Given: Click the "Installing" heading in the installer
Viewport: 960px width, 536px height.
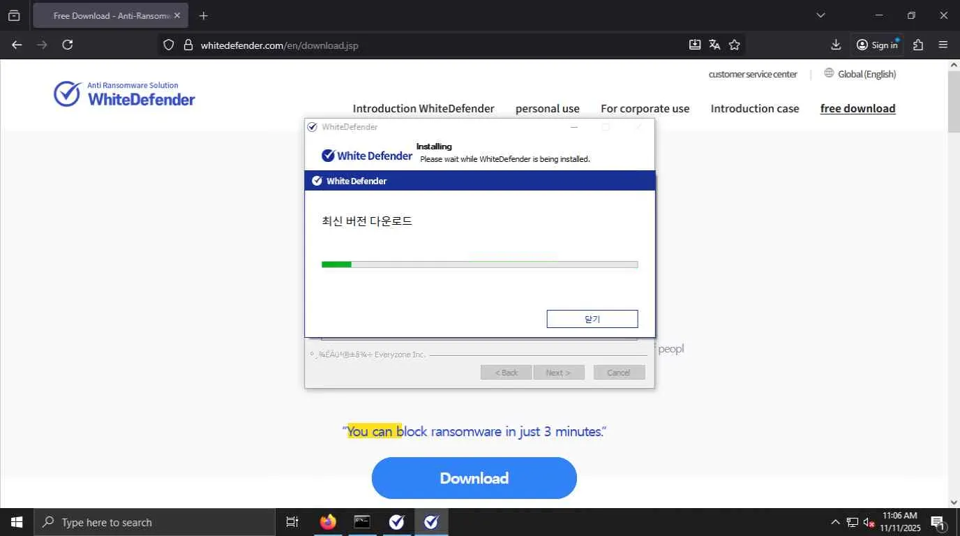Looking at the screenshot, I should (x=434, y=147).
